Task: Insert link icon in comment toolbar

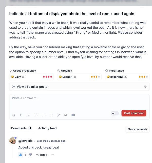Action: 58,115
